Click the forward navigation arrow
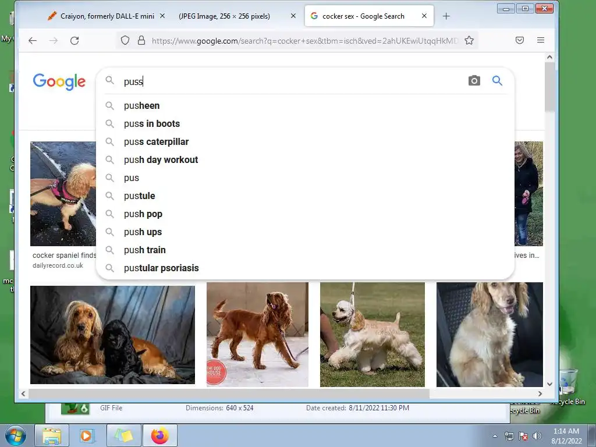Screen dimensions: 596x447 click(54, 41)
